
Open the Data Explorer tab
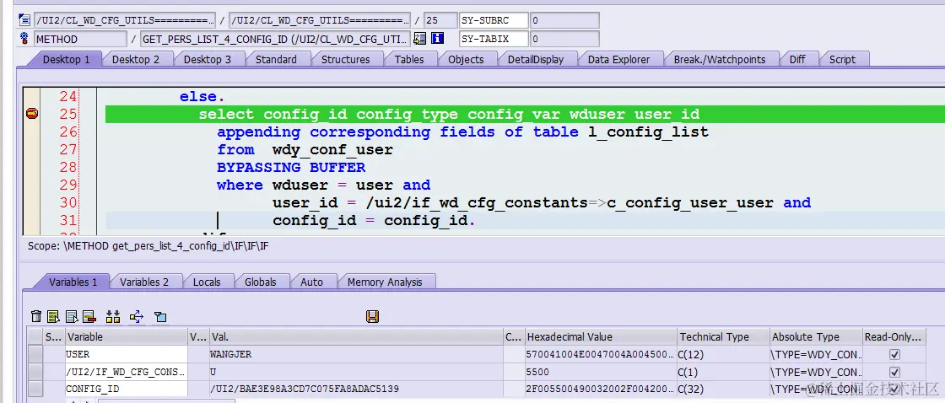pos(619,59)
